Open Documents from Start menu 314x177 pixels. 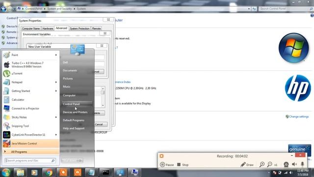tap(70, 70)
